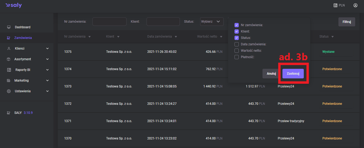This screenshot has height=148, width=364.
Task: Open the Status Wybierz dropdown
Action: [212, 22]
